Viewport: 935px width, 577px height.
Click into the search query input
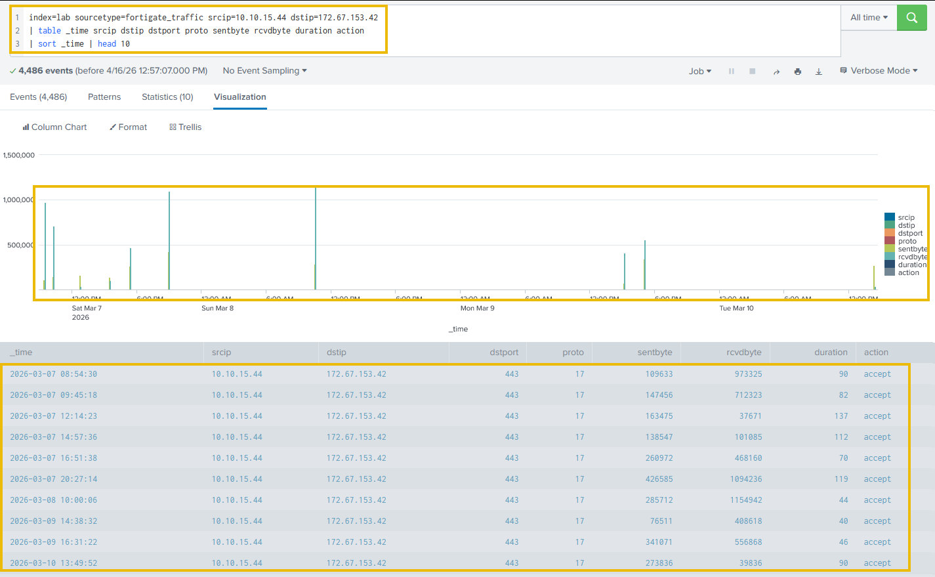click(433, 31)
